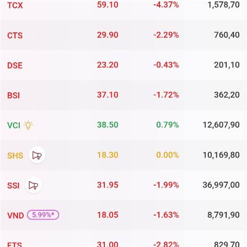This screenshot has width=247, height=247.
Task: Click TCX price 59.10
Action: point(107,5)
